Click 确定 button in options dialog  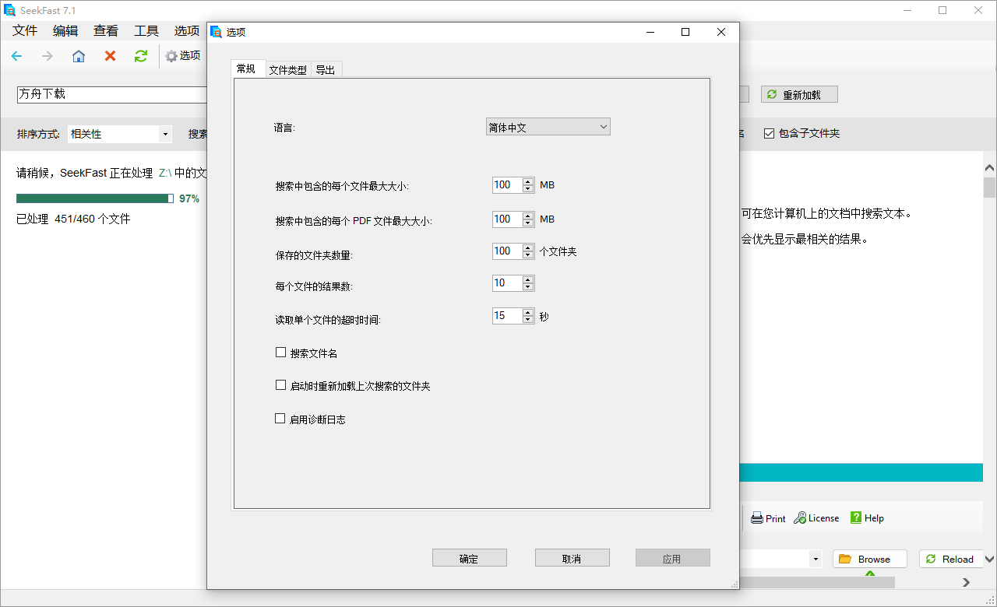(470, 558)
